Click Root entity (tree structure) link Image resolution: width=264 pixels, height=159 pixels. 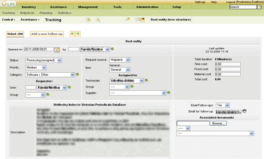pos(171,20)
